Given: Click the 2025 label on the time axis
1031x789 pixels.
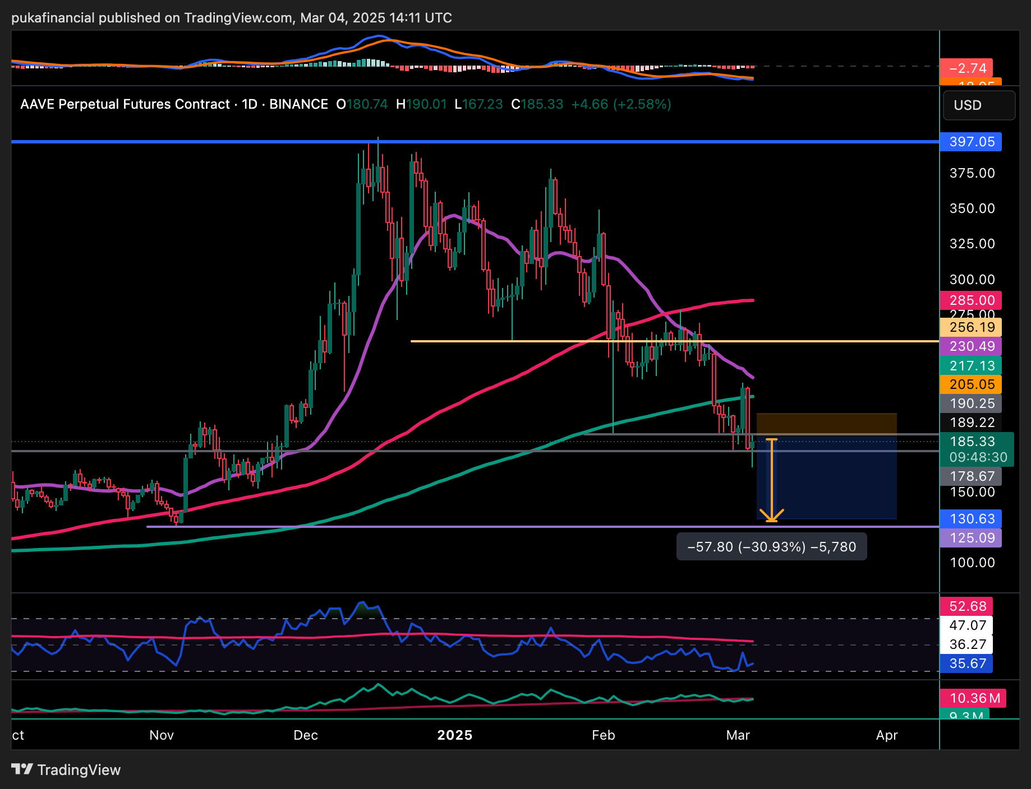Looking at the screenshot, I should point(455,735).
